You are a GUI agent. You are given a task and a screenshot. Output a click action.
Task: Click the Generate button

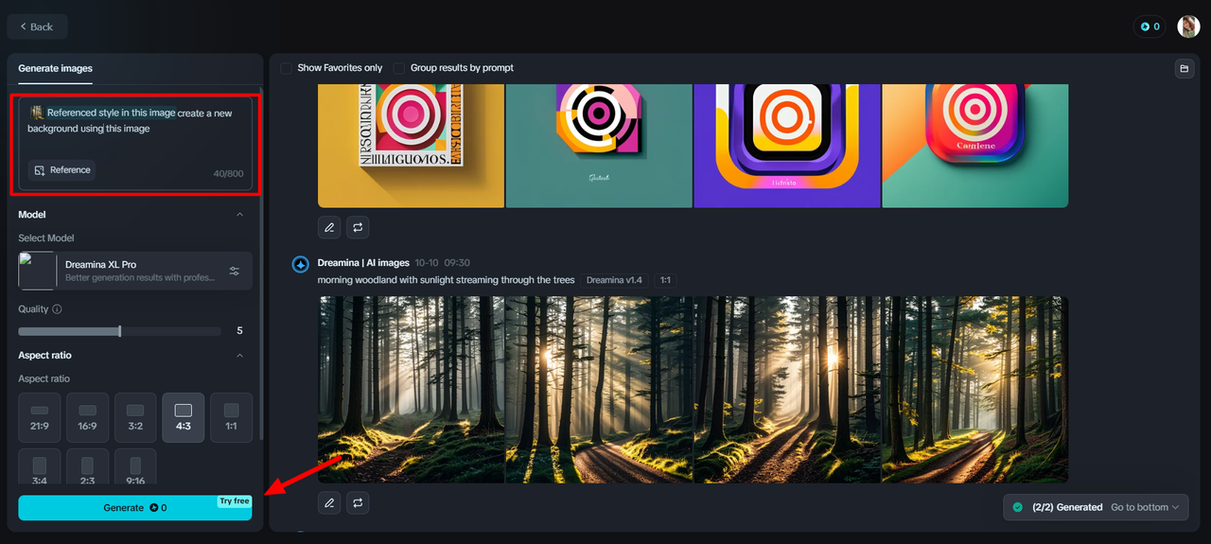[x=135, y=508]
